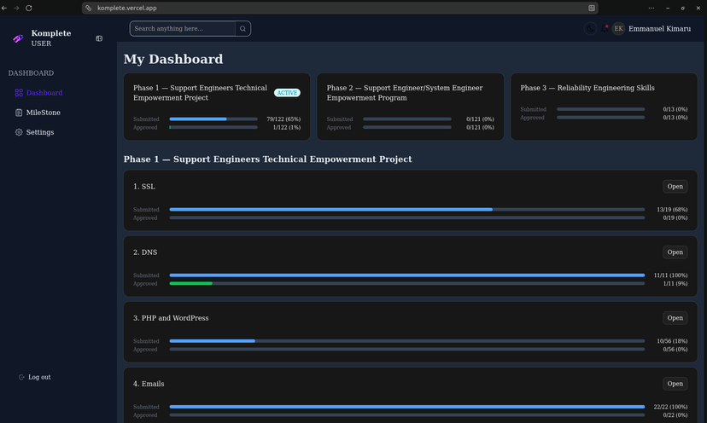Open the PHP and WordPress milestone
Viewport: 707px width, 423px height.
click(x=675, y=318)
